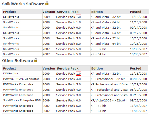
Task: Click Edition header in Other Software table
Action: pyautogui.click(x=97, y=68)
